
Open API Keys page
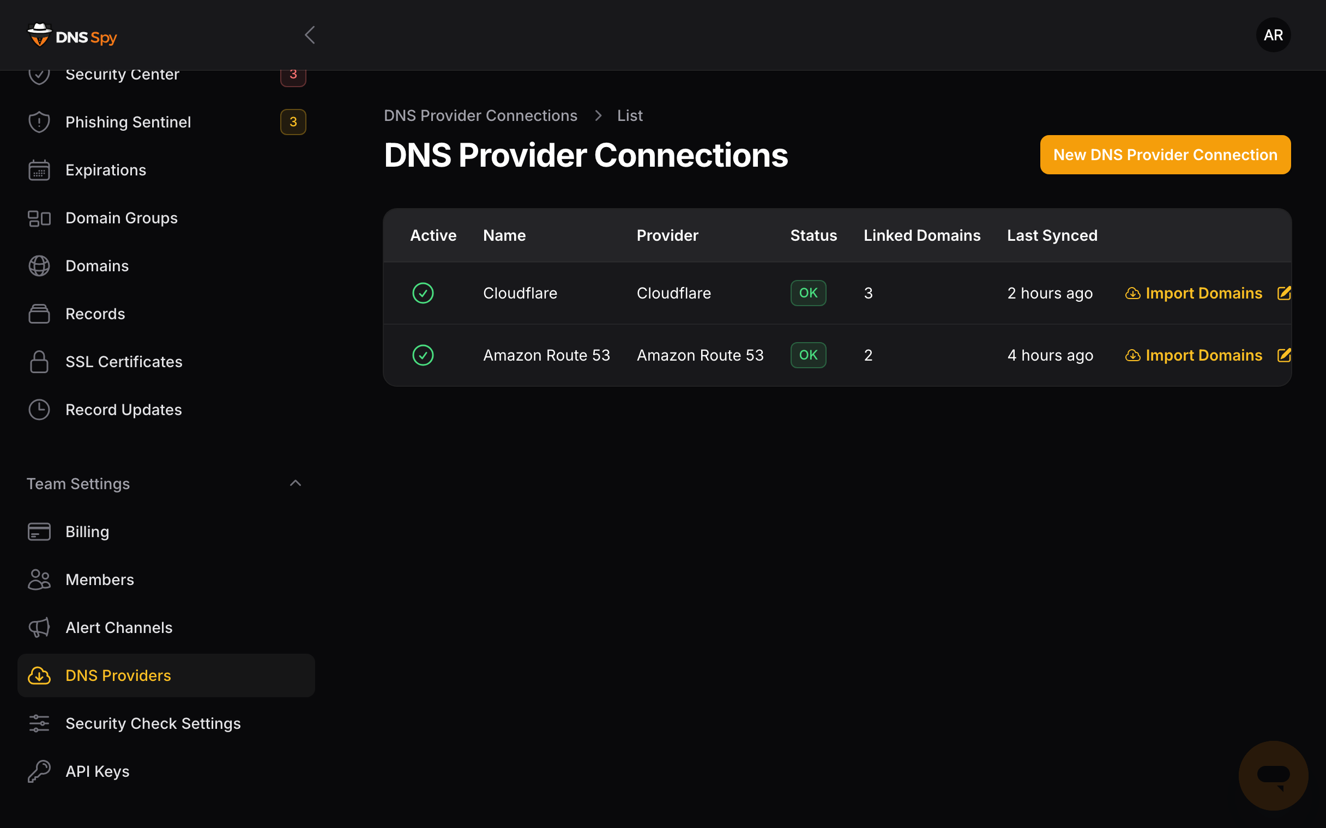pyautogui.click(x=166, y=771)
